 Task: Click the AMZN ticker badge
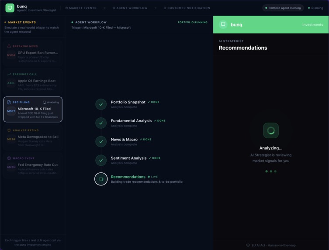[x=11, y=167]
